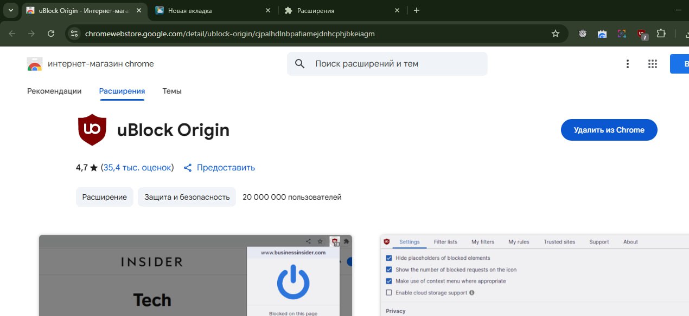The width and height of the screenshot is (689, 316).
Task: View site information icon in address bar
Action: 75,34
